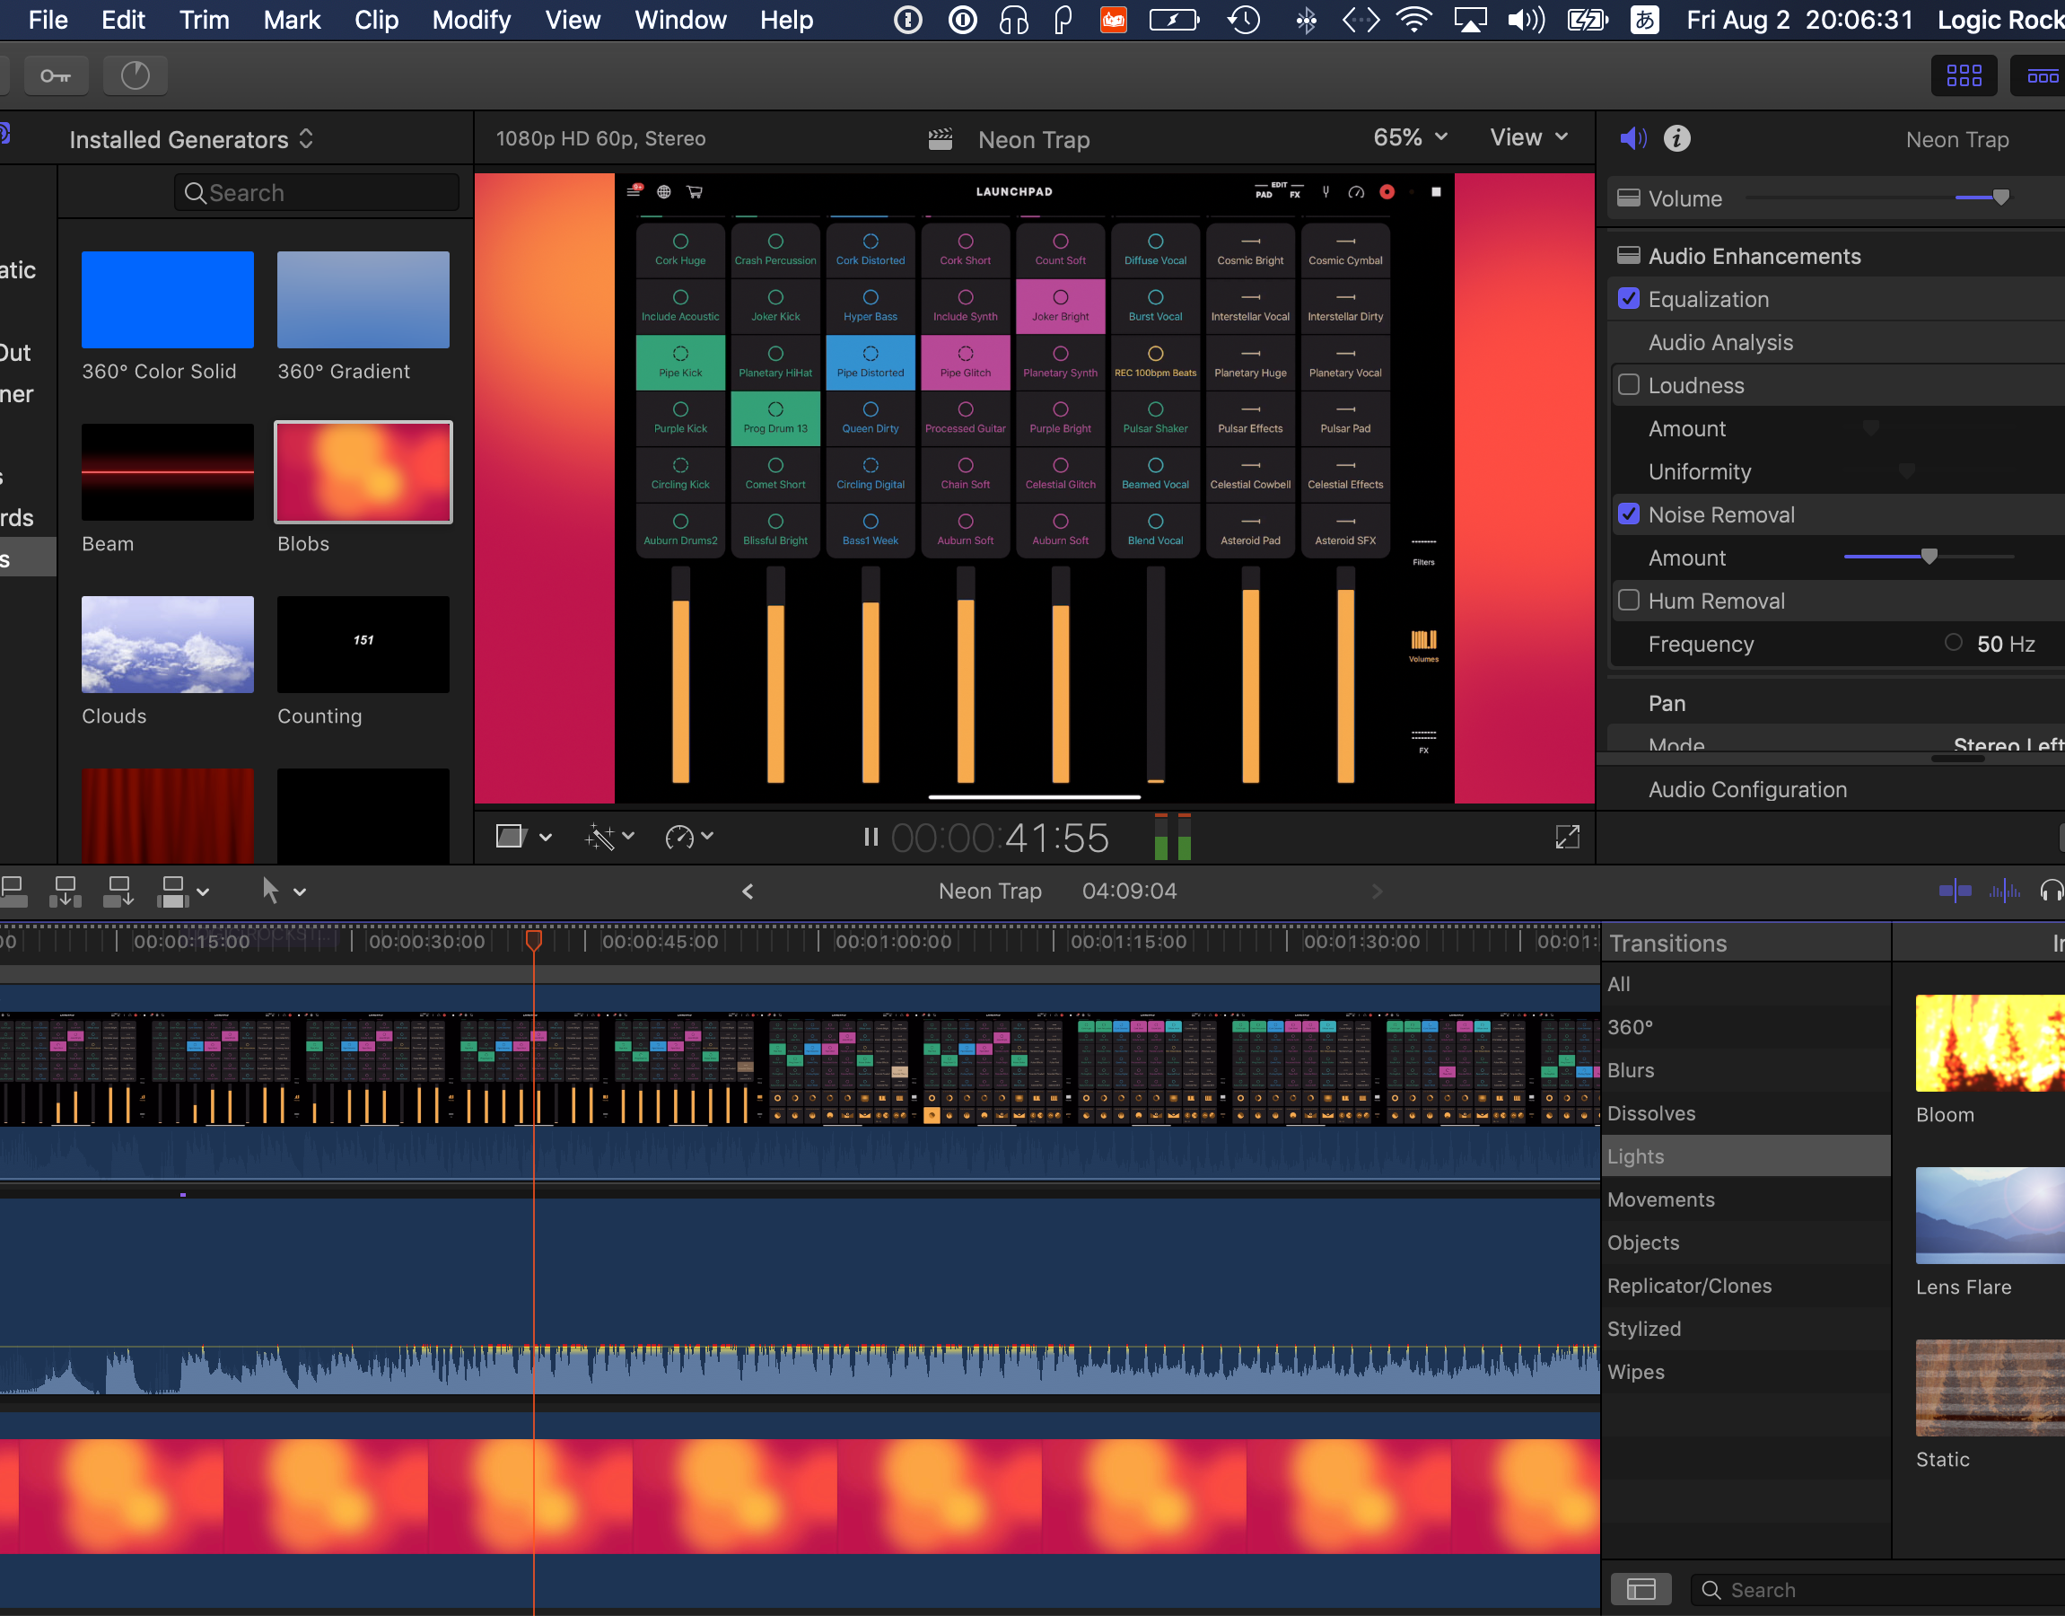The height and width of the screenshot is (1616, 2065).
Task: Select the 50 Hz frequency radio button
Action: coord(1954,643)
